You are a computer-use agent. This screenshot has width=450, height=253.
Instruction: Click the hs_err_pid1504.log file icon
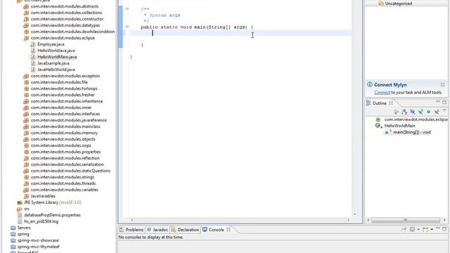[x=20, y=221]
